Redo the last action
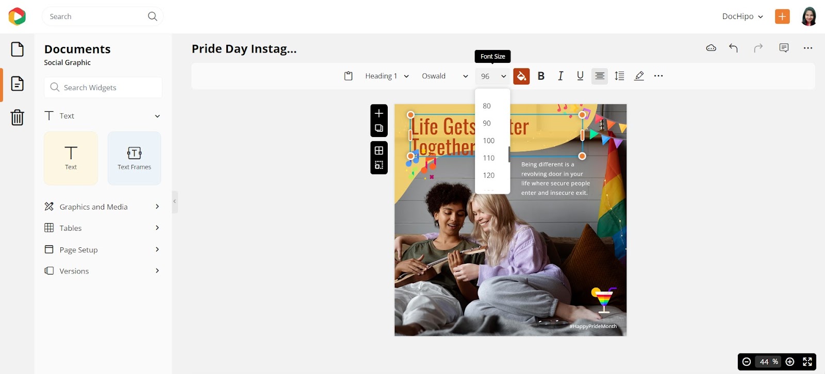Image resolution: width=825 pixels, height=374 pixels. (x=758, y=48)
